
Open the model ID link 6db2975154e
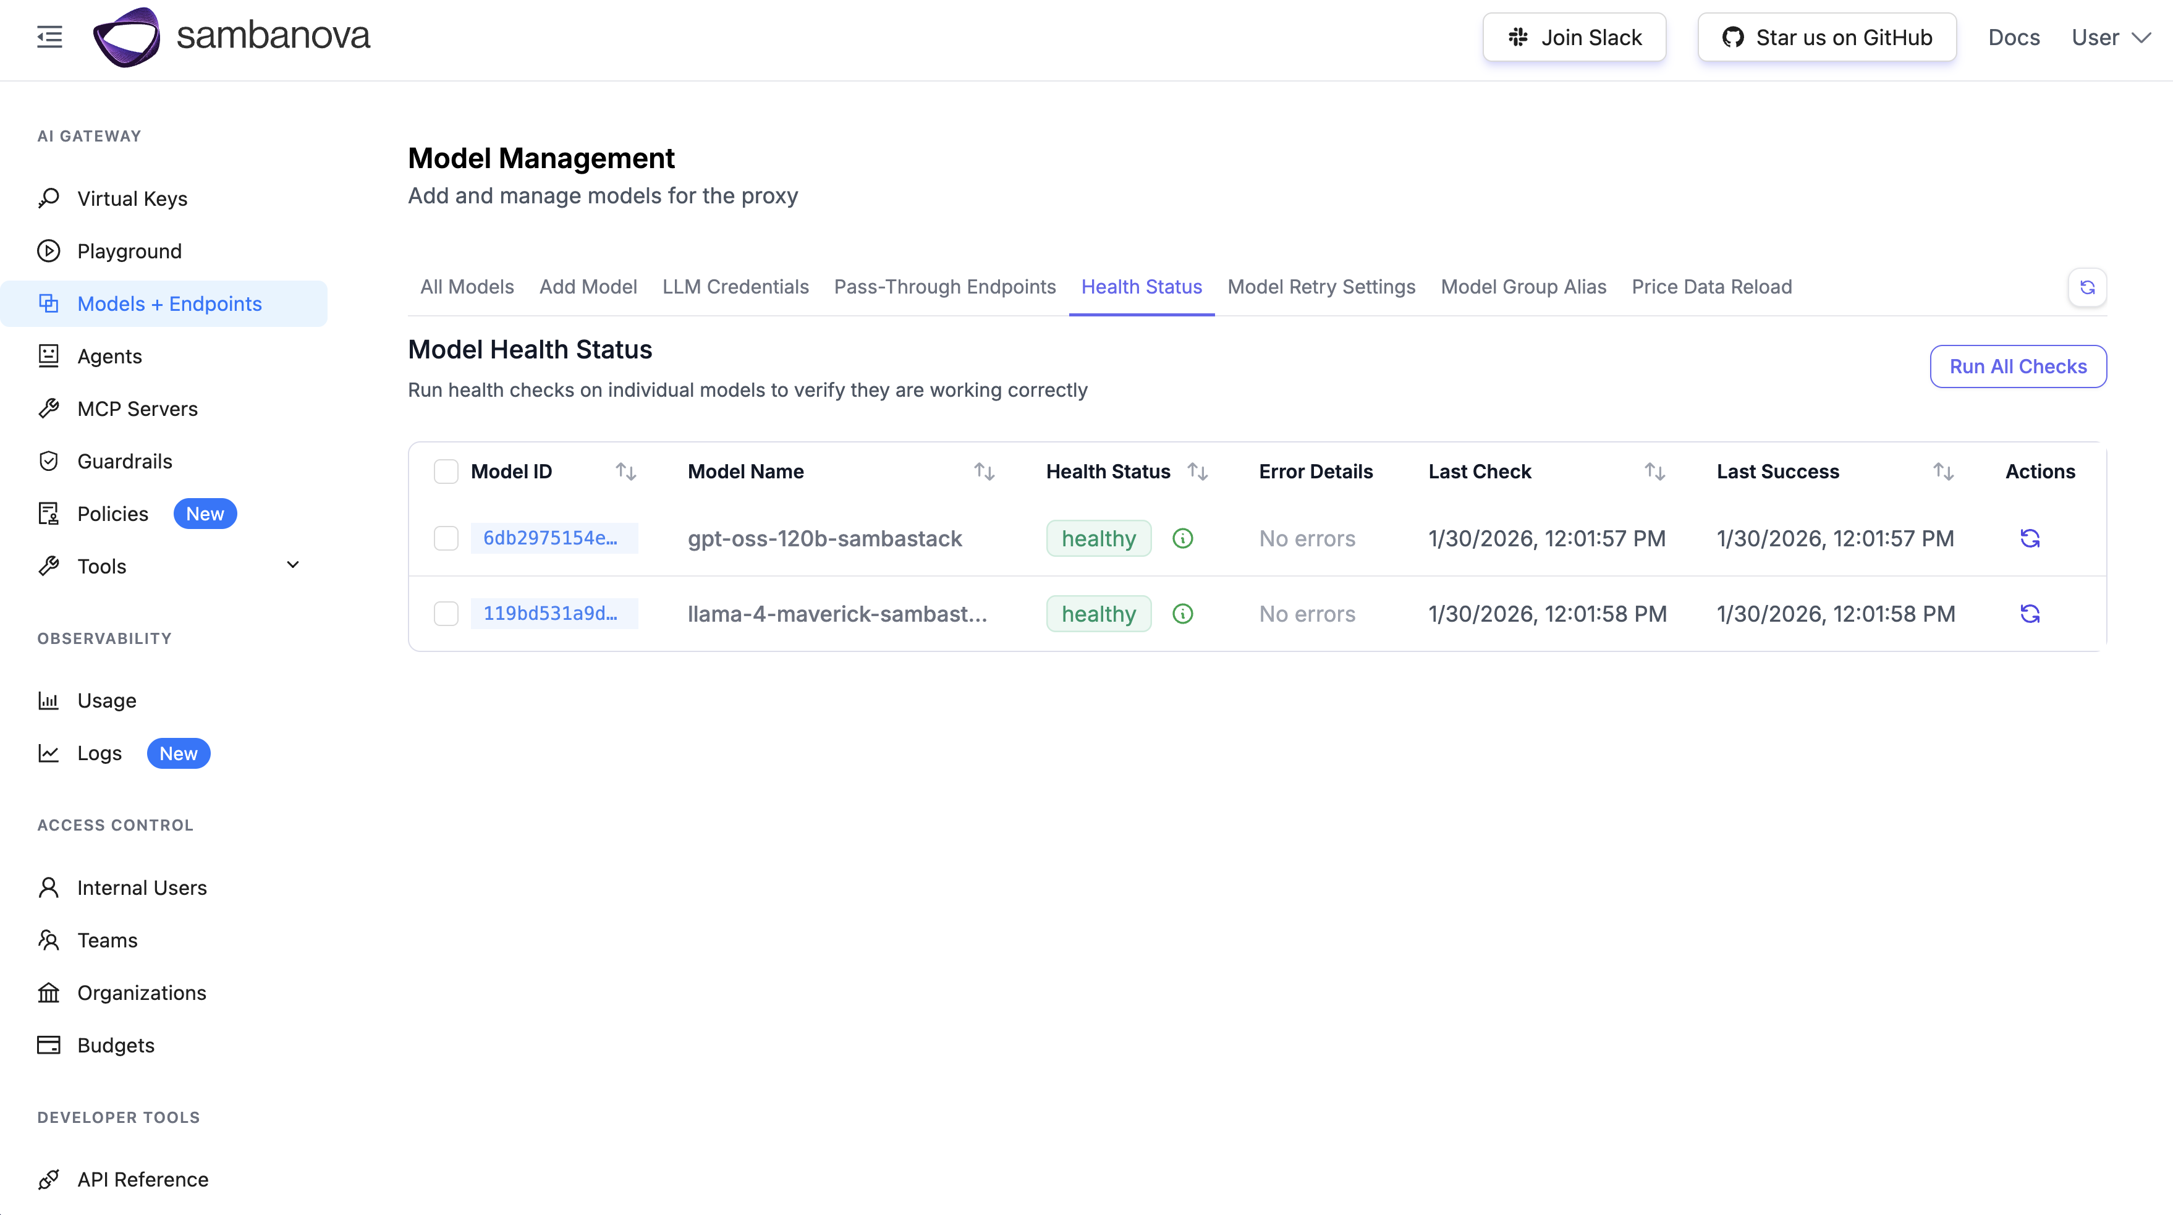point(551,538)
